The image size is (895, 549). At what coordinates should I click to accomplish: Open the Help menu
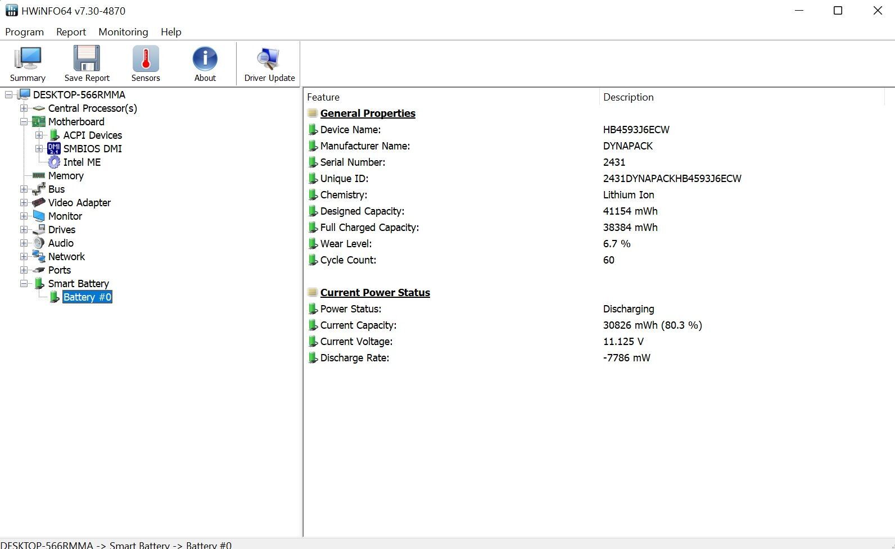point(171,32)
